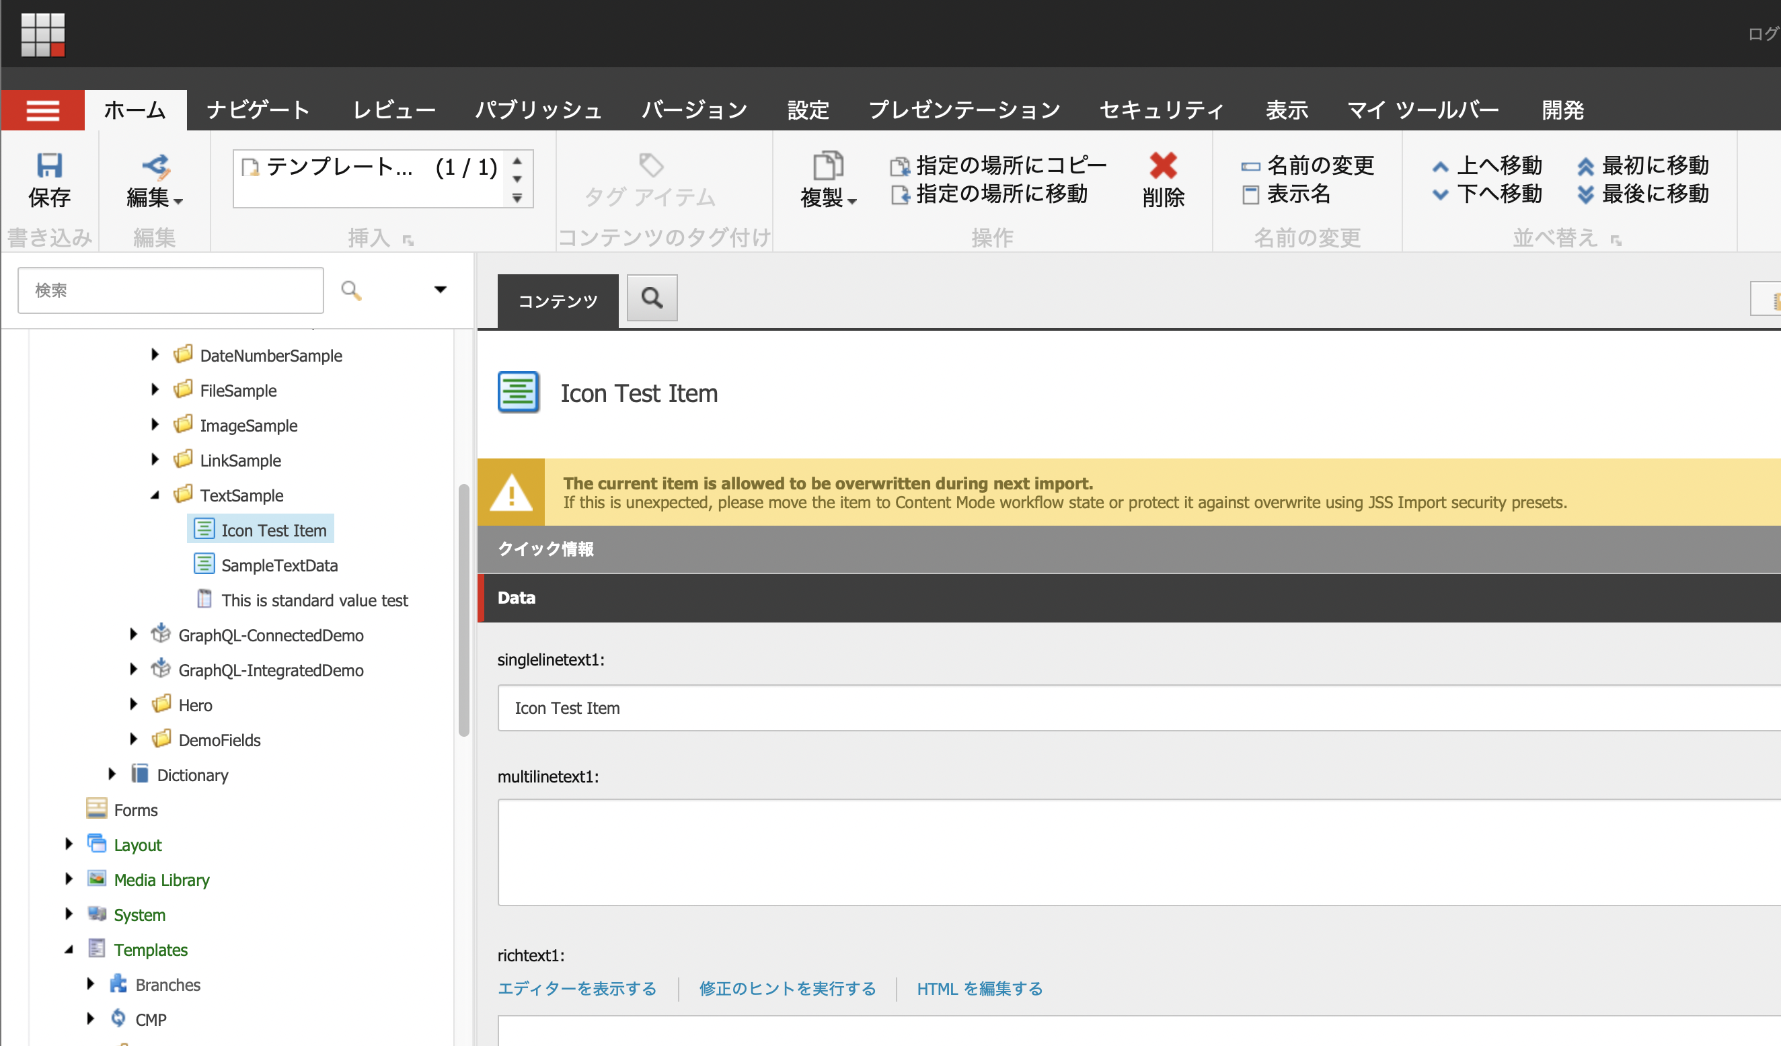Open the red hamburger menu button
Viewport: 1781px width, 1046px height.
42,110
